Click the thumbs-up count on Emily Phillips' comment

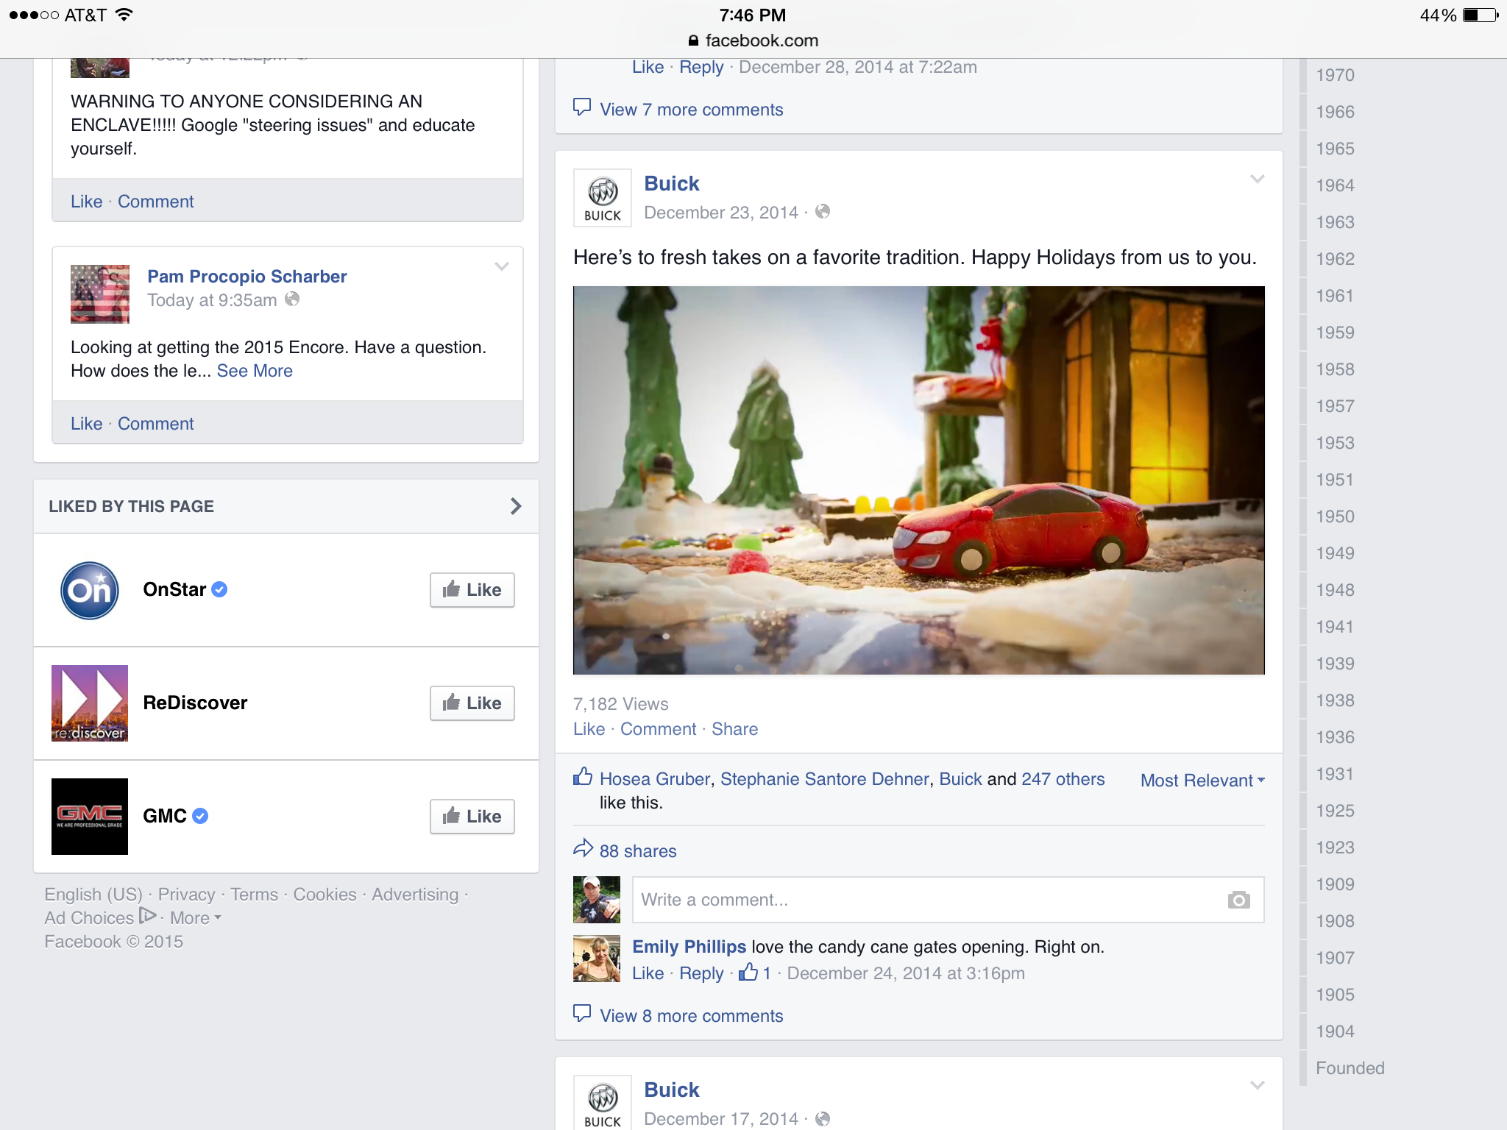[x=756, y=973]
